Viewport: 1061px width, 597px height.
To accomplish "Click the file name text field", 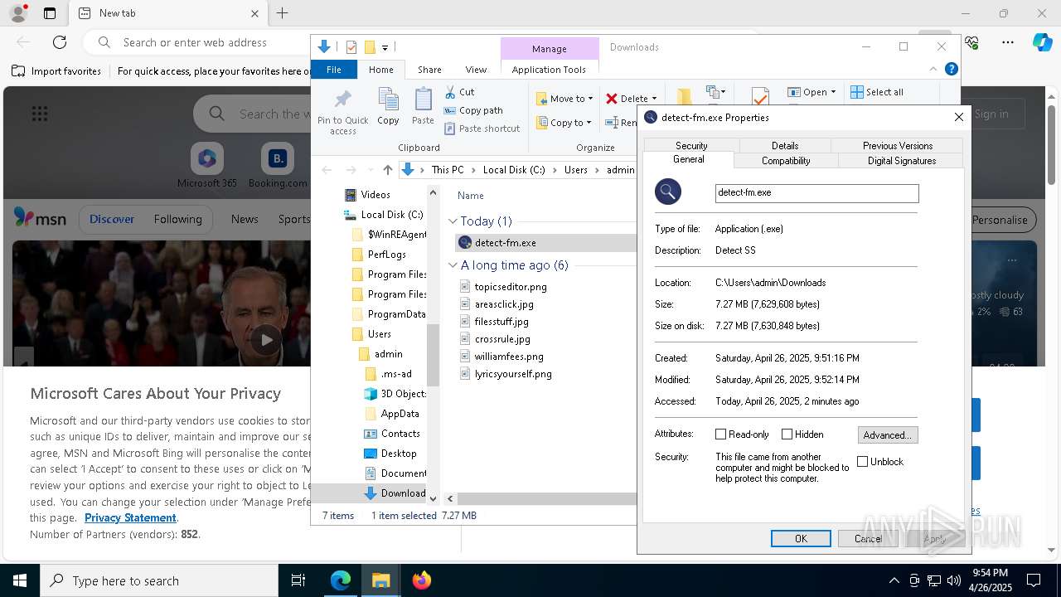I will click(x=816, y=192).
